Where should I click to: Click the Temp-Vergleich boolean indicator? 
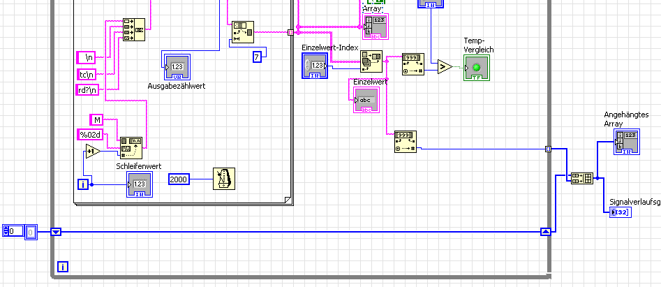[x=476, y=68]
